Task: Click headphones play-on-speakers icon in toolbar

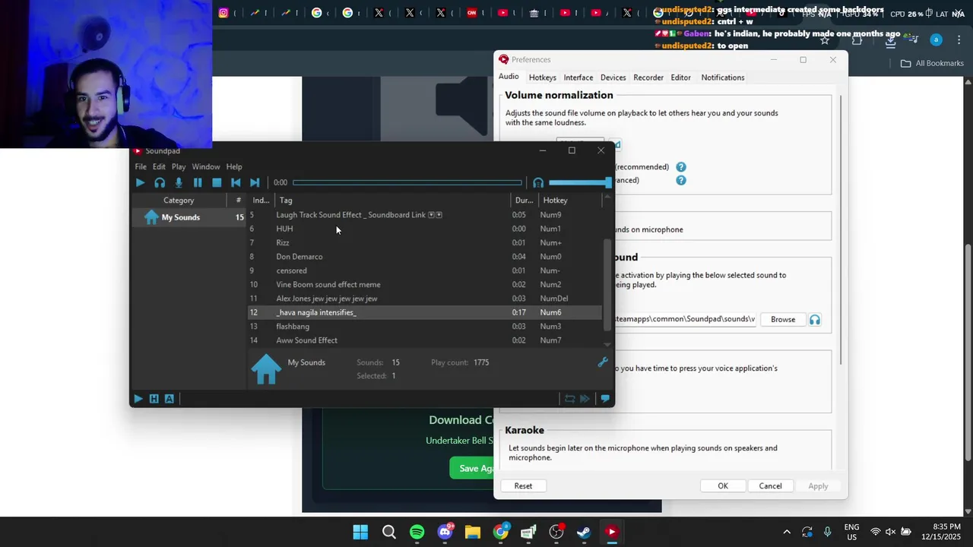Action: 160,182
